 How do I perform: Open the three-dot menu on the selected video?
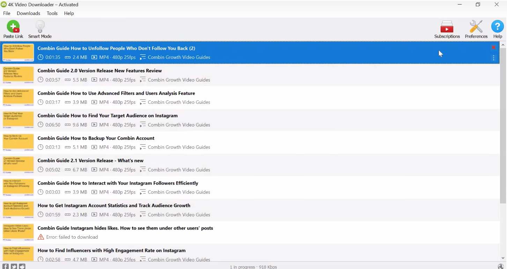point(493,58)
